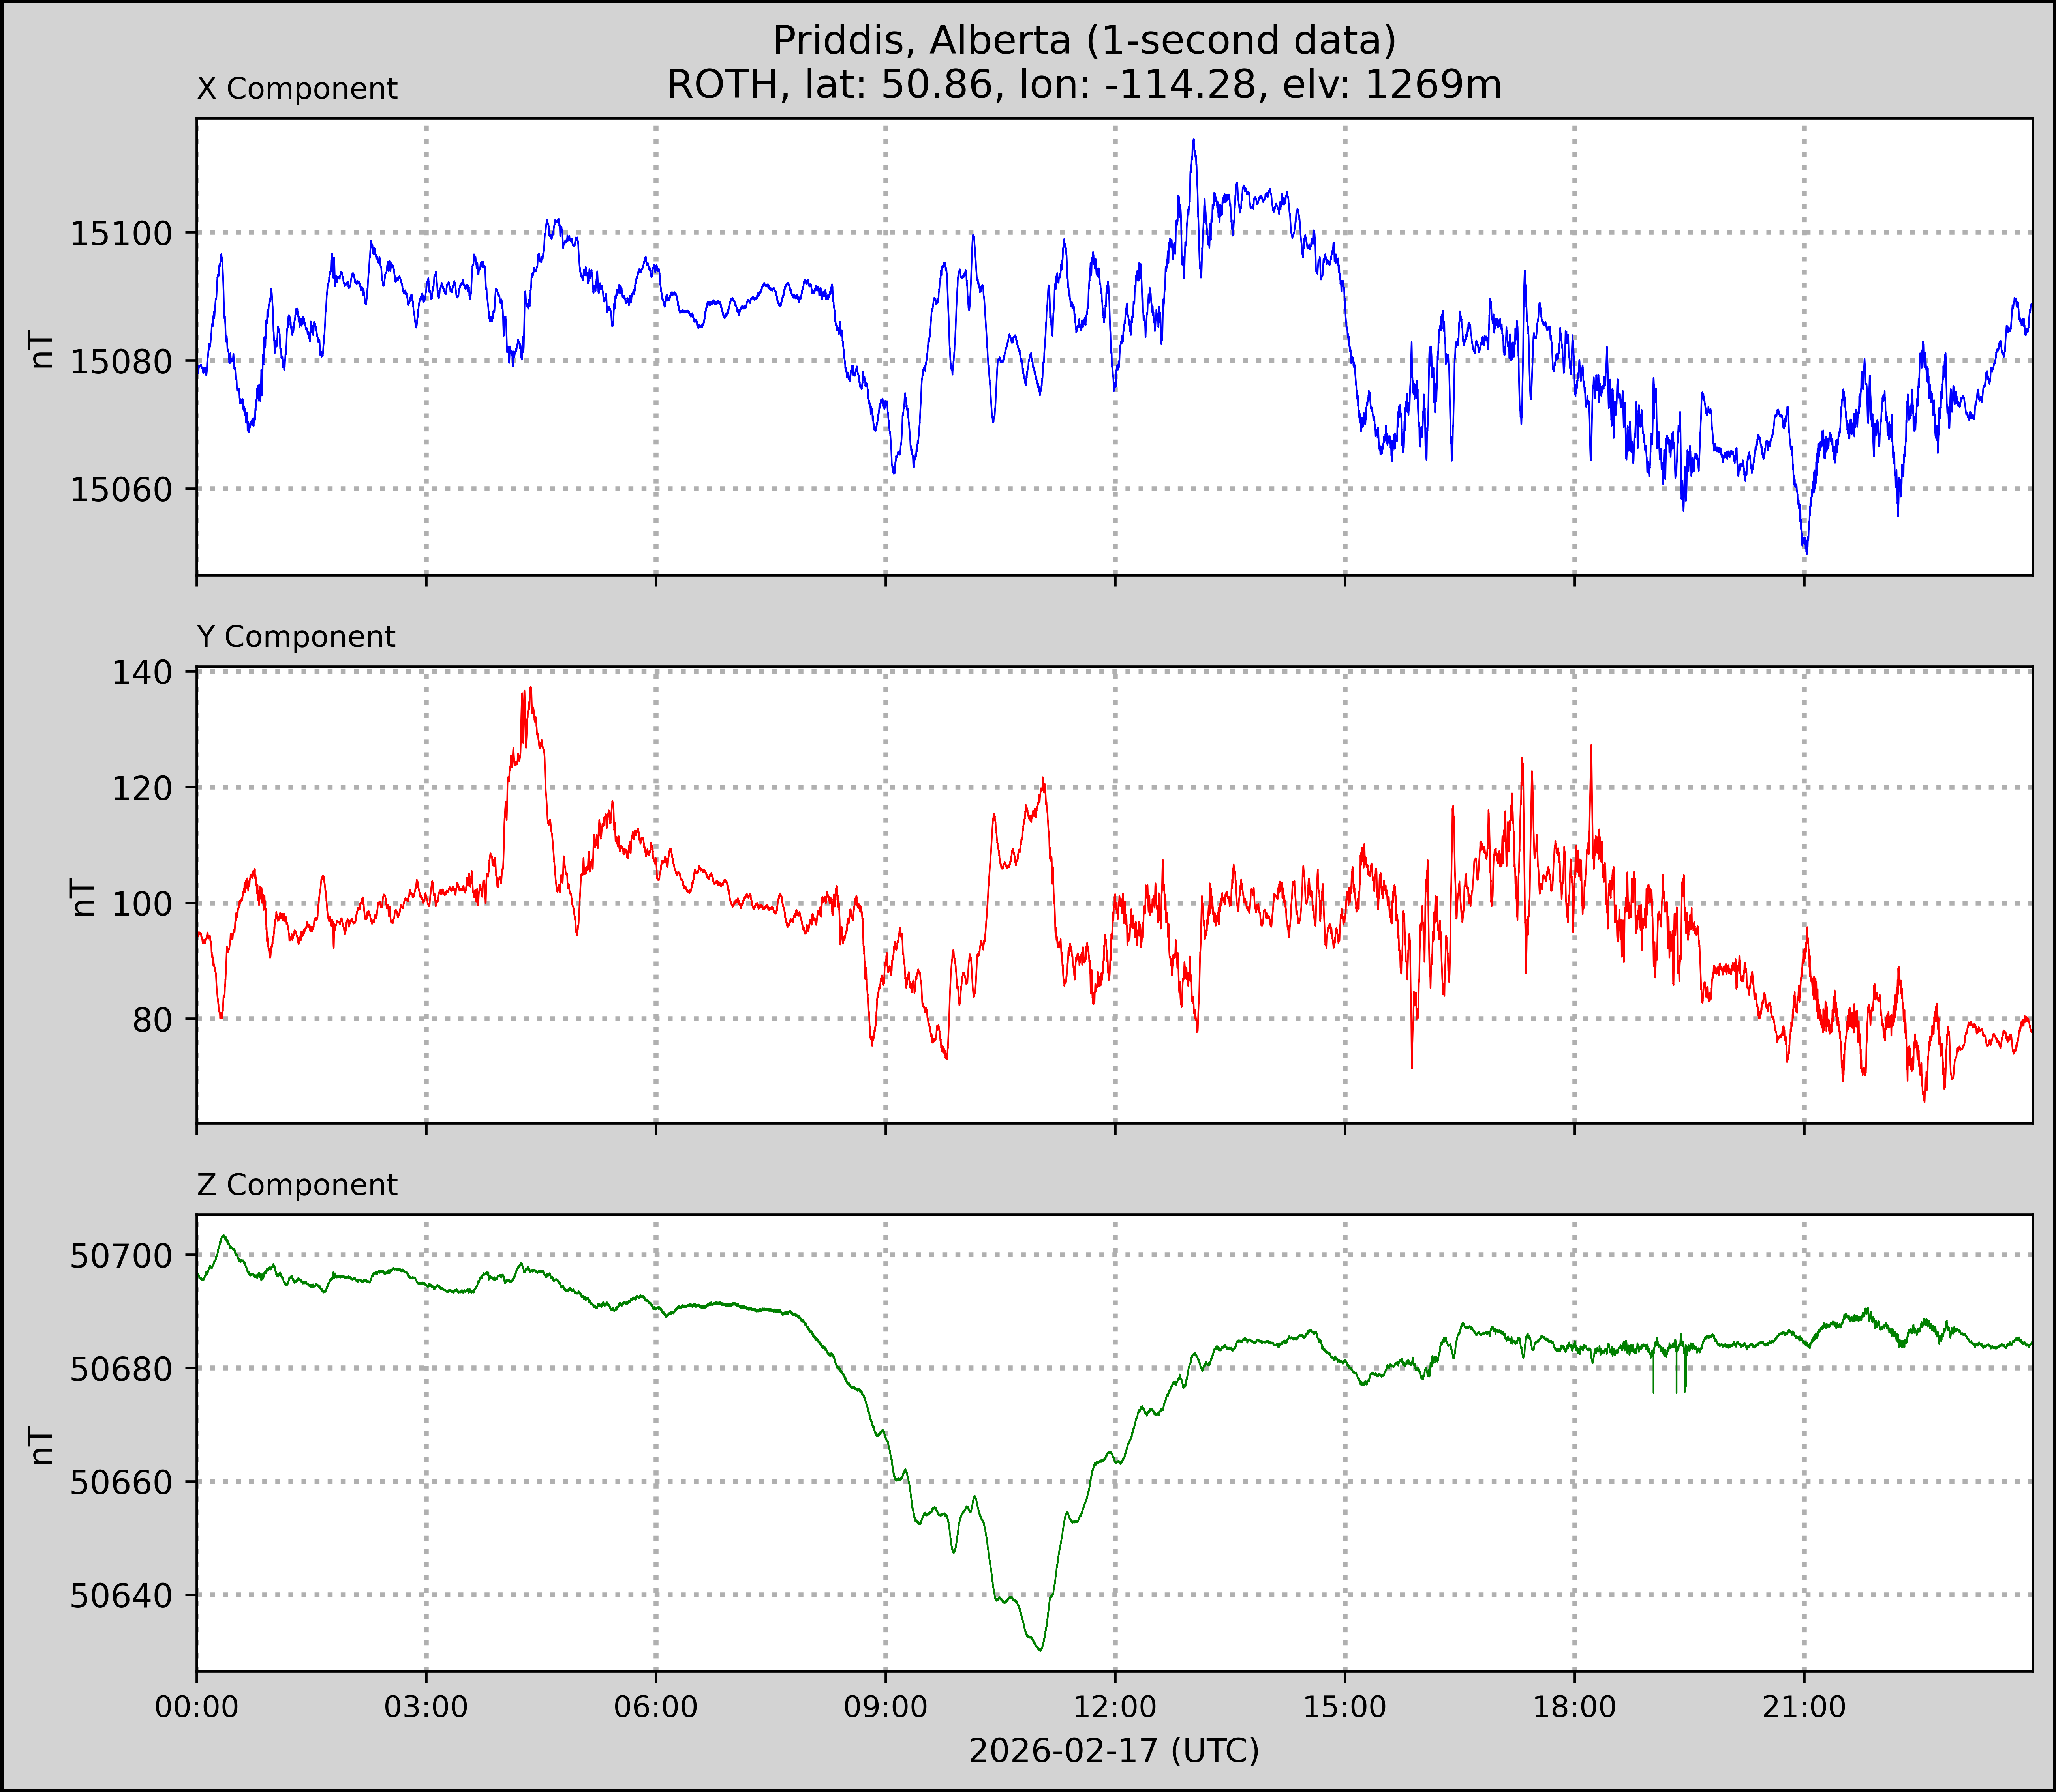Click the 00:00 time axis label
Viewport: 2056px width, 1792px height.
coord(197,1707)
